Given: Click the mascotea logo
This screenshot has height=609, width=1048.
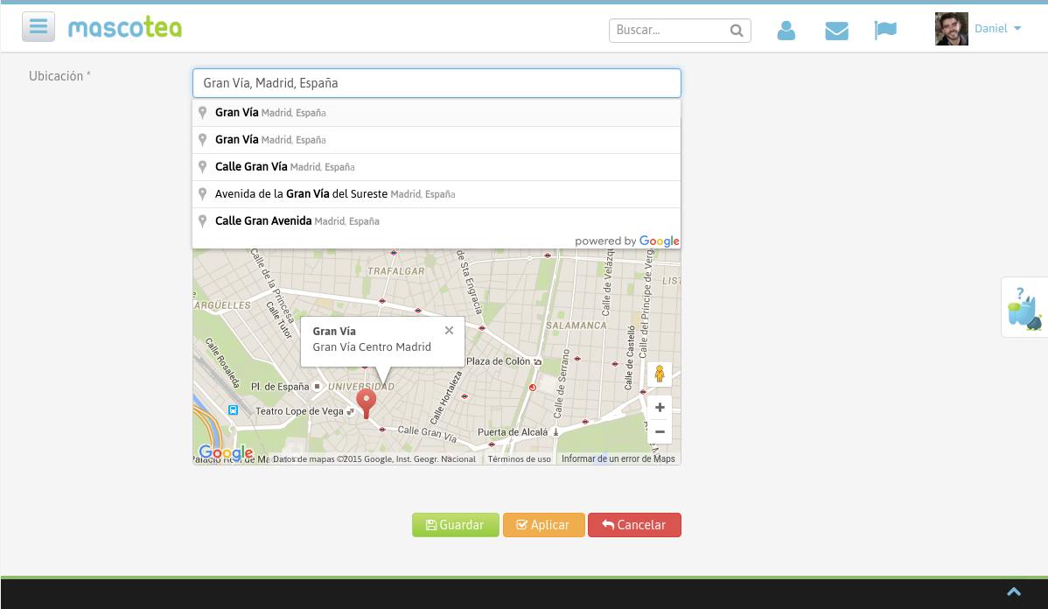Looking at the screenshot, I should [125, 28].
